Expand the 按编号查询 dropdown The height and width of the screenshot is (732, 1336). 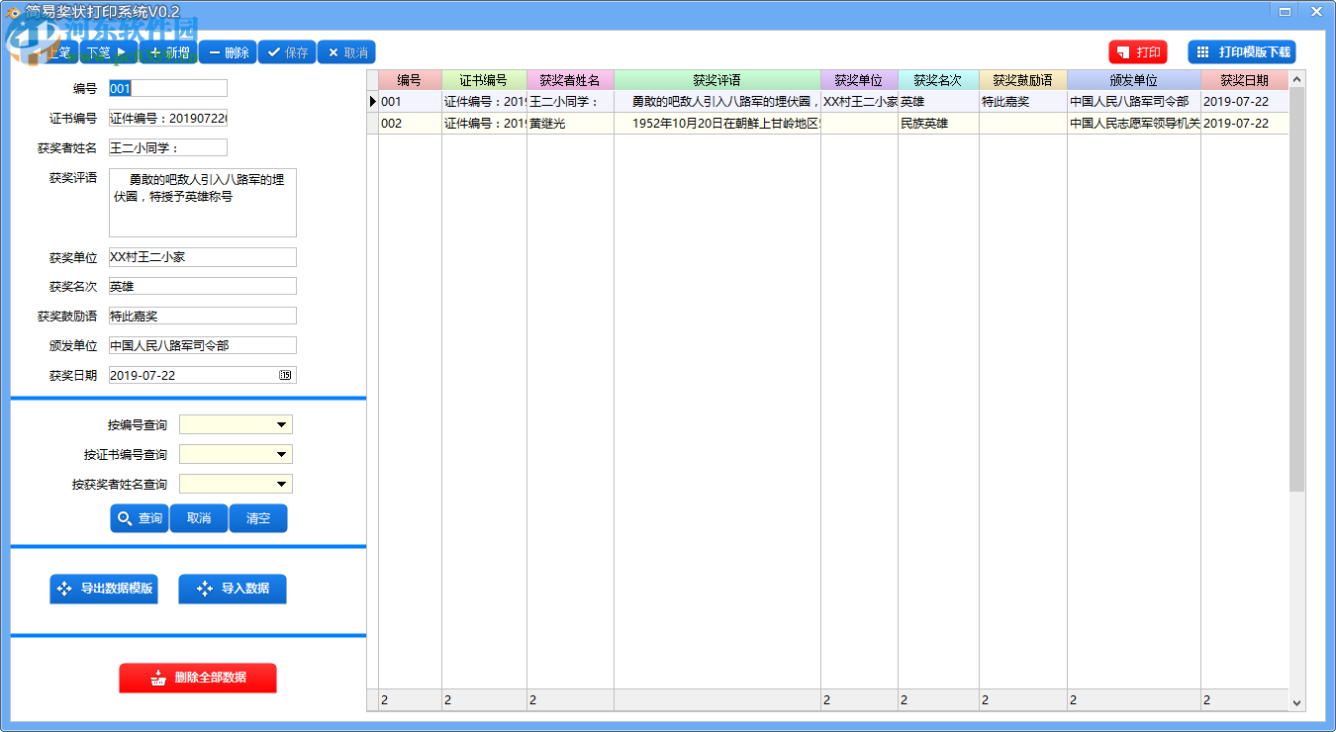point(282,425)
